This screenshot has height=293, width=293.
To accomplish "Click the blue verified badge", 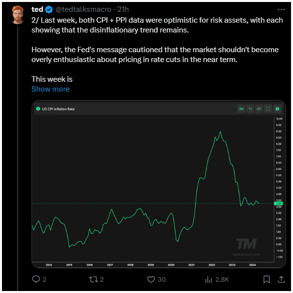I will (x=49, y=9).
